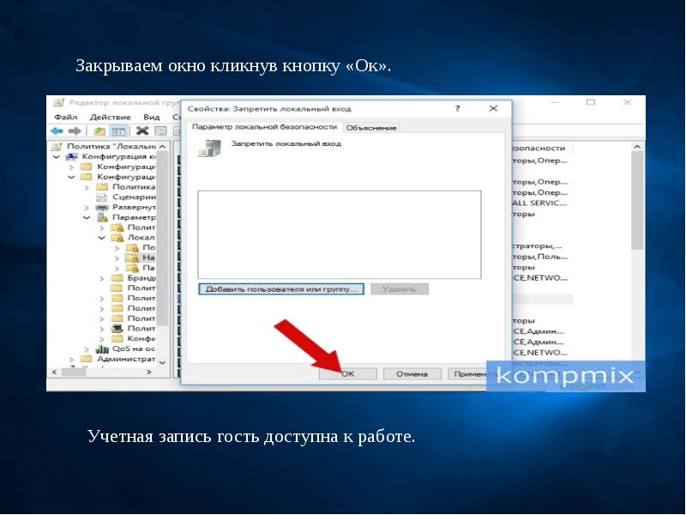Expand the Администрат... templates tree node
The height and width of the screenshot is (515, 686).
[x=87, y=360]
